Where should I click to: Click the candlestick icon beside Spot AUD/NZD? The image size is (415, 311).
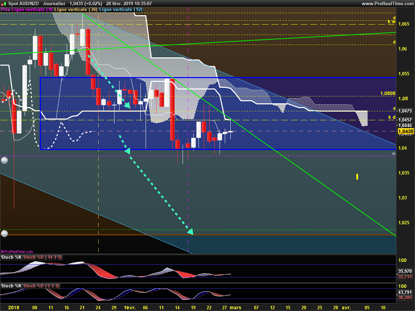[x=3, y=3]
